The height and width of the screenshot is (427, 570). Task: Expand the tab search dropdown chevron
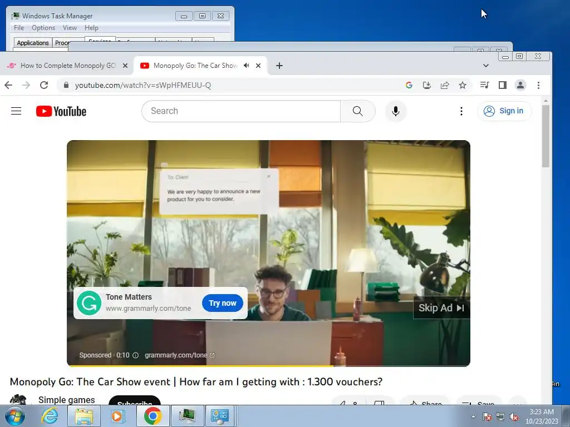486,66
